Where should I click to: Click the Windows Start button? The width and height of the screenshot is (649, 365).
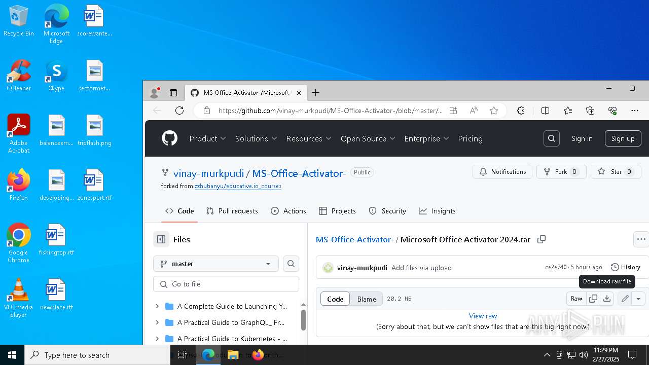pos(12,355)
